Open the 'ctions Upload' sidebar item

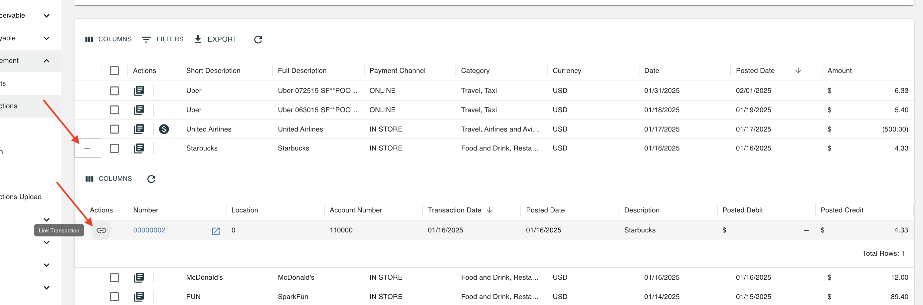pyautogui.click(x=21, y=197)
